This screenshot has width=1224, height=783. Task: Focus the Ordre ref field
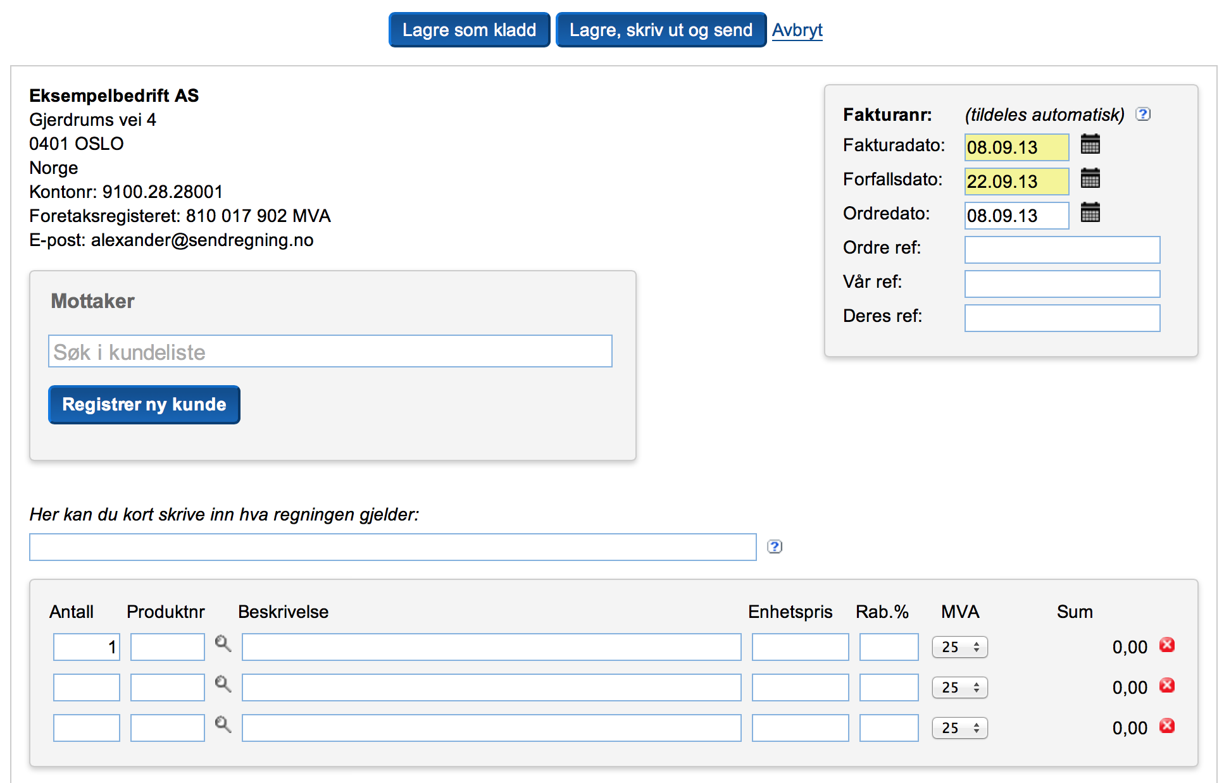(1062, 250)
